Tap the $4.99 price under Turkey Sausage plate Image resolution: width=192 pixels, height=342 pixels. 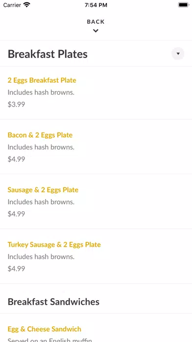16,268
